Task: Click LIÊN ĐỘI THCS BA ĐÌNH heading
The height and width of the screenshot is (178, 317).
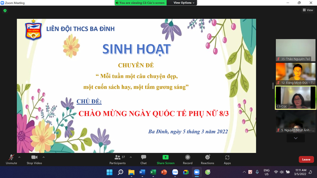Action: 81,29
